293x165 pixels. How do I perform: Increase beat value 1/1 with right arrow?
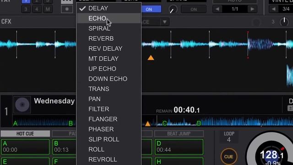252,9
